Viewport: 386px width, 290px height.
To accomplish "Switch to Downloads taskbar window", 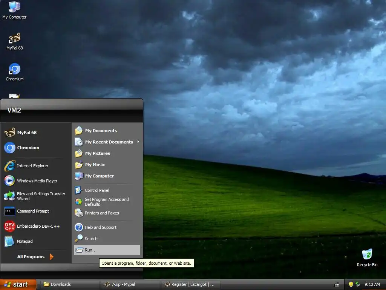I will (70, 284).
